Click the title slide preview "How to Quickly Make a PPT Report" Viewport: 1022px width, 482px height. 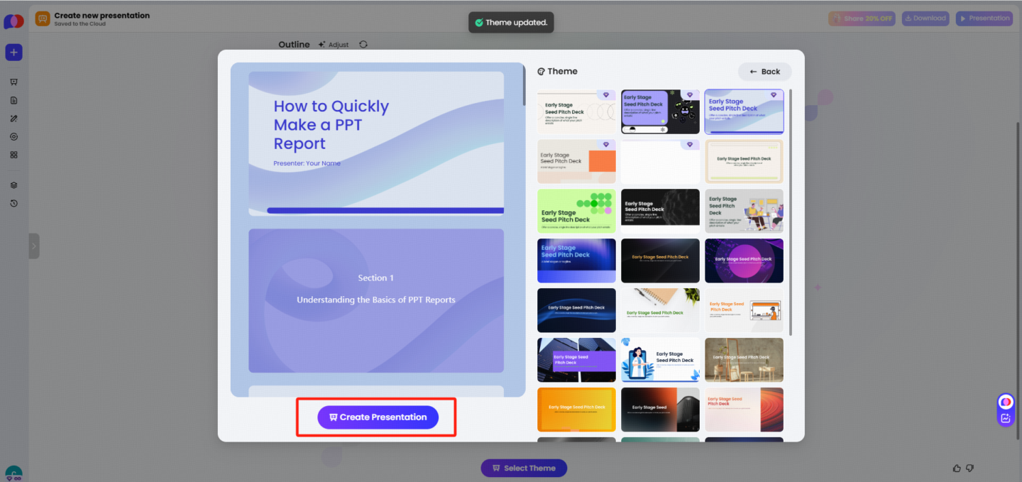pyautogui.click(x=376, y=143)
